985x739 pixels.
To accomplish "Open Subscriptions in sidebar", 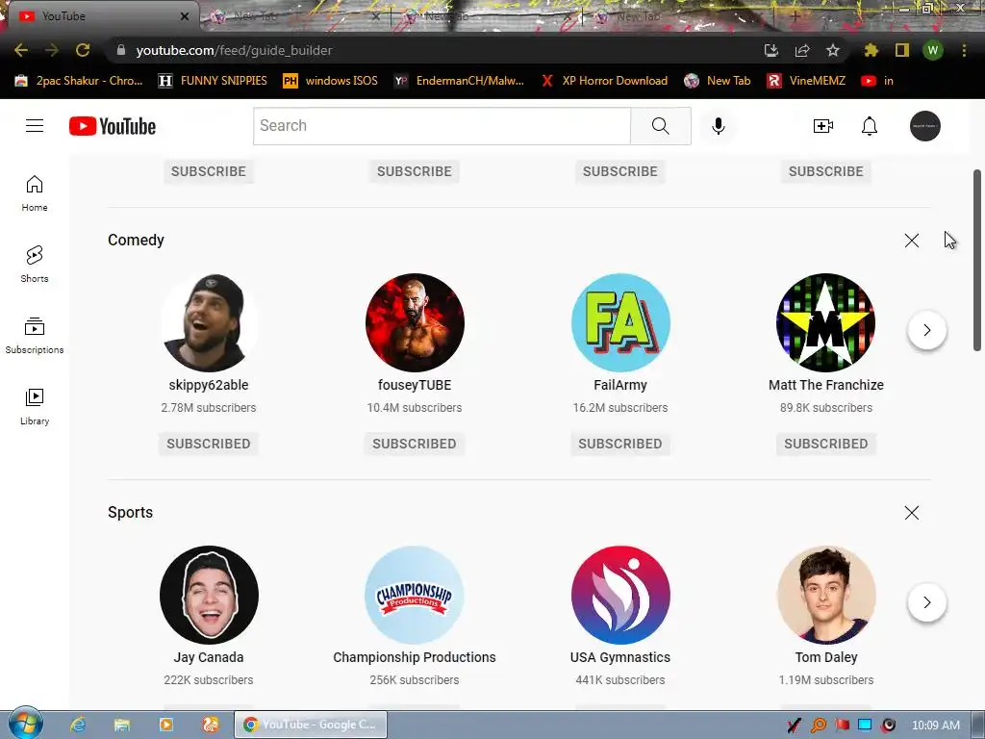I will (x=35, y=336).
